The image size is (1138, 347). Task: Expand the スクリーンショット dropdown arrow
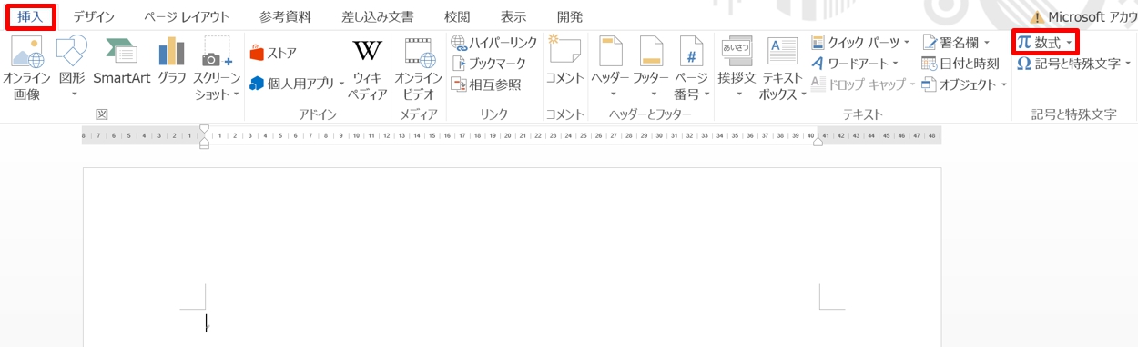coord(237,94)
